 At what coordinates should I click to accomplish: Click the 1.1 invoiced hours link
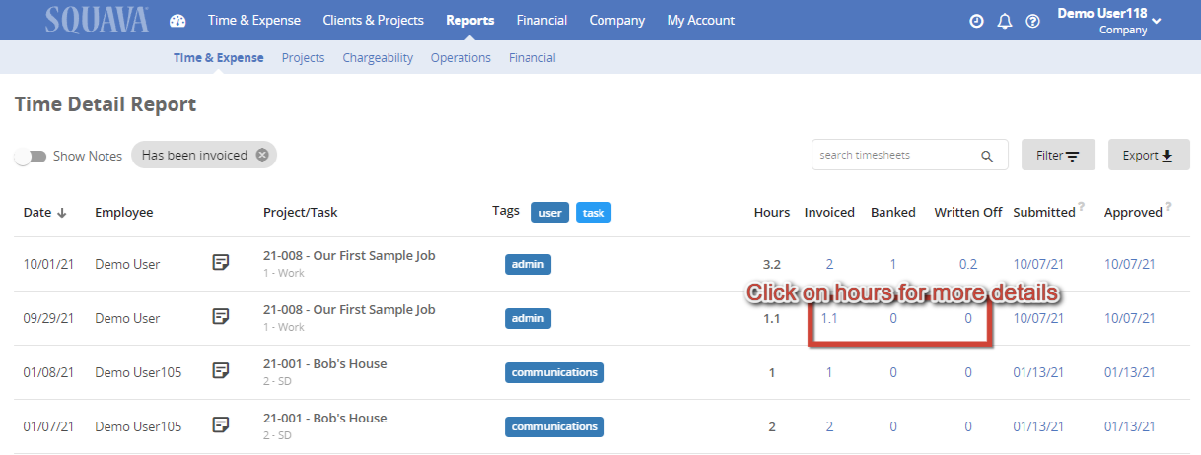pyautogui.click(x=829, y=318)
